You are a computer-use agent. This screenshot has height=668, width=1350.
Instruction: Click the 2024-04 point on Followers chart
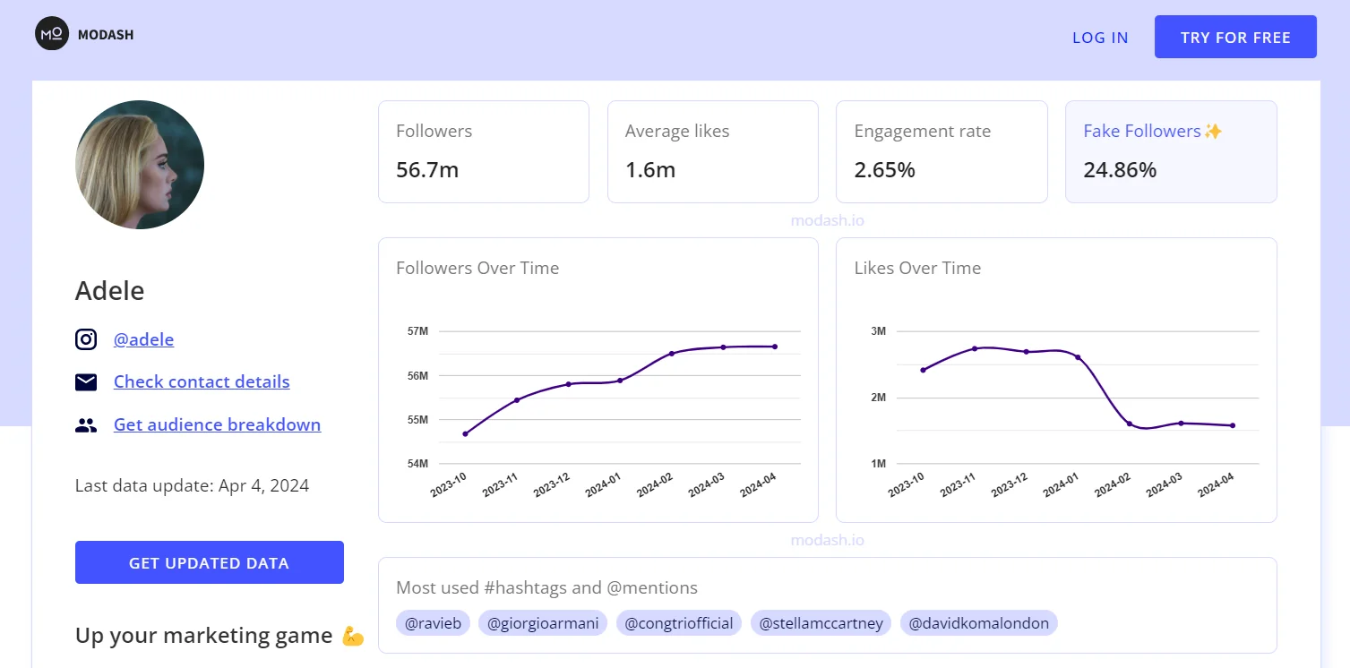(775, 347)
